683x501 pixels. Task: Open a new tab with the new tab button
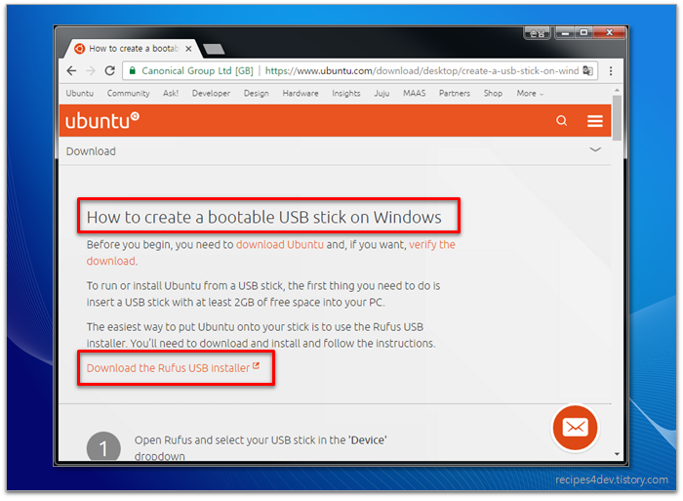click(214, 49)
